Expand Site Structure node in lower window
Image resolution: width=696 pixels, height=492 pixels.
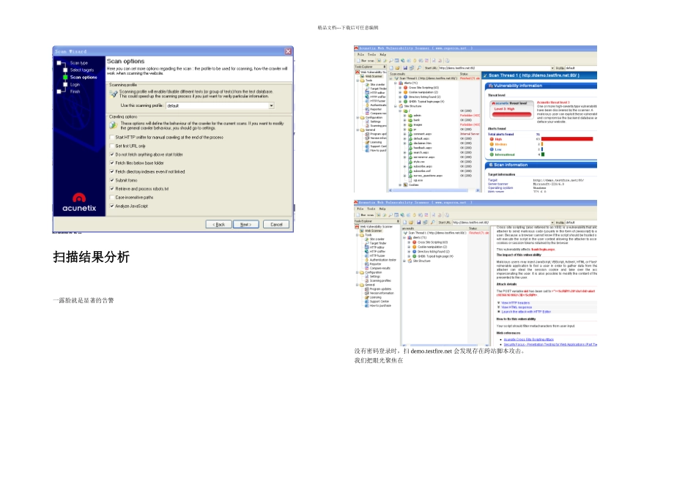tap(404, 261)
